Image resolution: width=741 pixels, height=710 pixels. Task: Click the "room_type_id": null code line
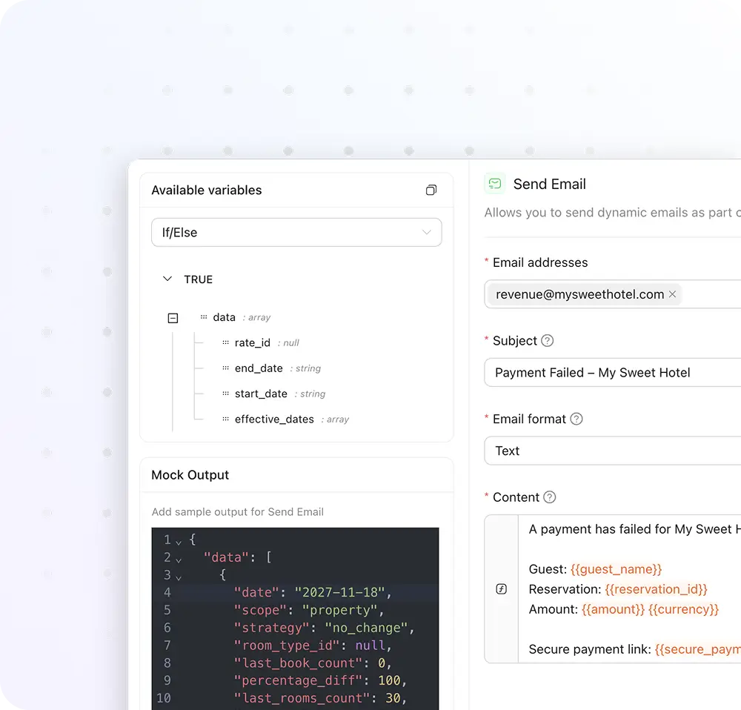coord(313,646)
